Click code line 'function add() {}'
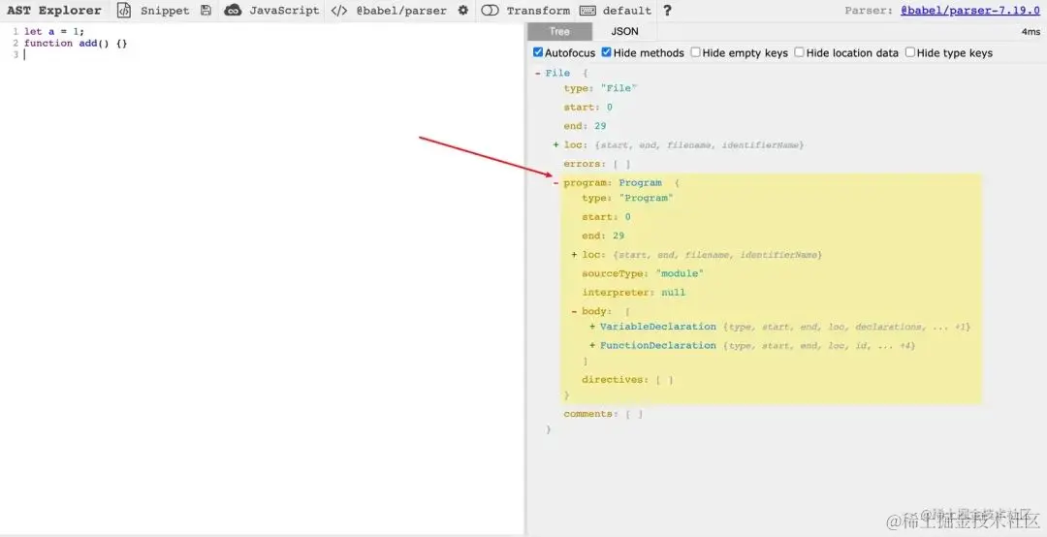Image resolution: width=1047 pixels, height=537 pixels. tap(76, 43)
